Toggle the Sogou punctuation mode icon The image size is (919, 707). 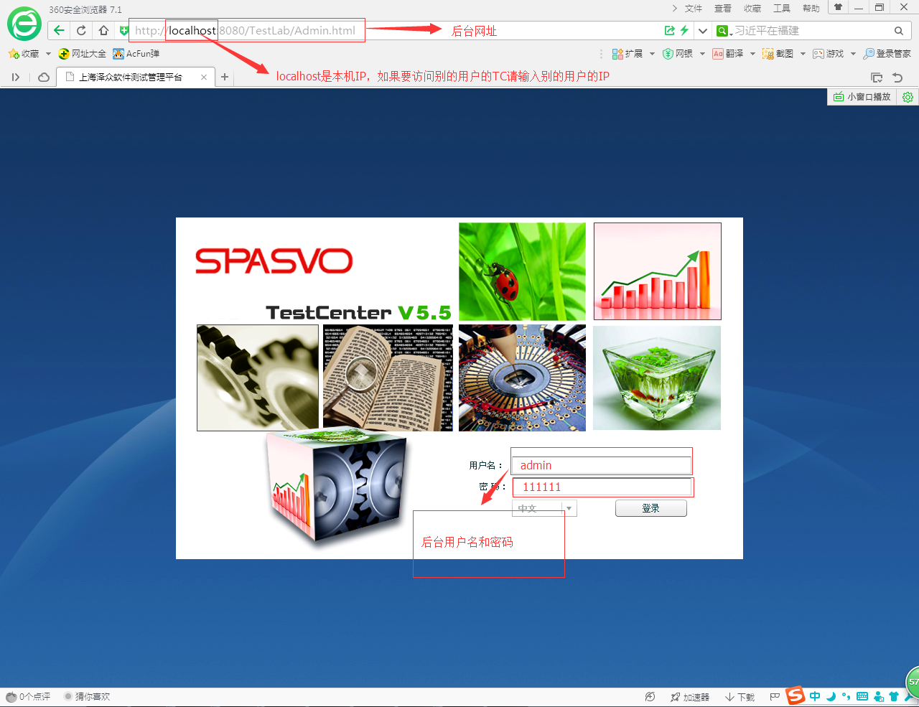(x=846, y=696)
